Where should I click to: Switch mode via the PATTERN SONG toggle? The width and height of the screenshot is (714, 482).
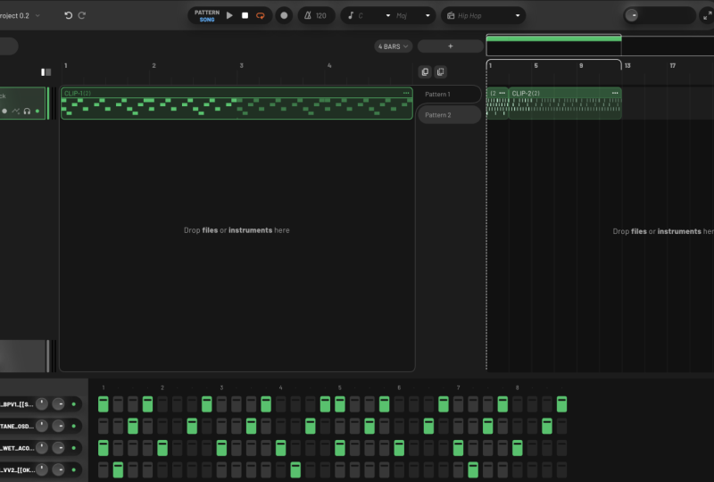coord(207,15)
